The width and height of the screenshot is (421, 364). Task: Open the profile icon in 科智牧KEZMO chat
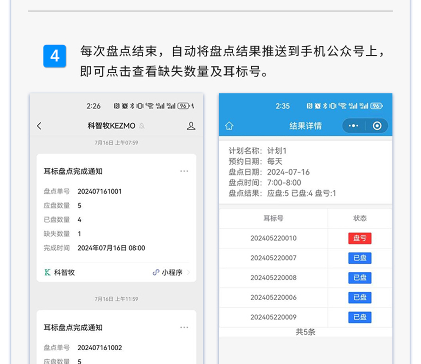[191, 126]
